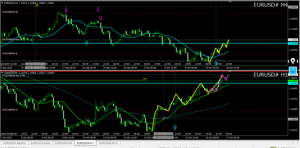Open the EURUSD#,H4 chart title dropdown triangle
Screen dimensions: 300x148
[2, 3]
